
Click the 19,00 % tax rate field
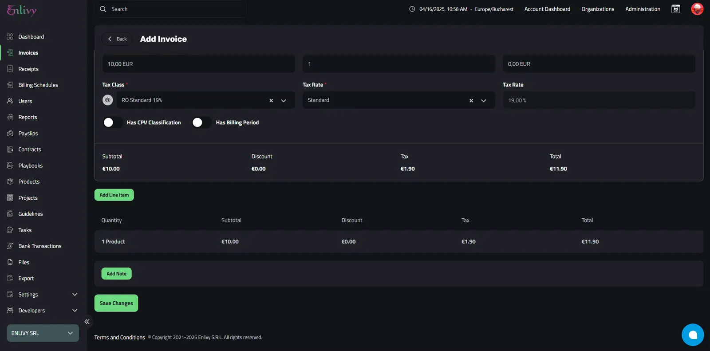point(599,100)
